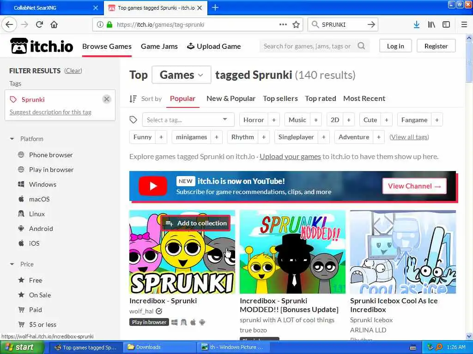The height and width of the screenshot is (354, 473).
Task: Filter by Play in browser platform
Action: tap(51, 170)
